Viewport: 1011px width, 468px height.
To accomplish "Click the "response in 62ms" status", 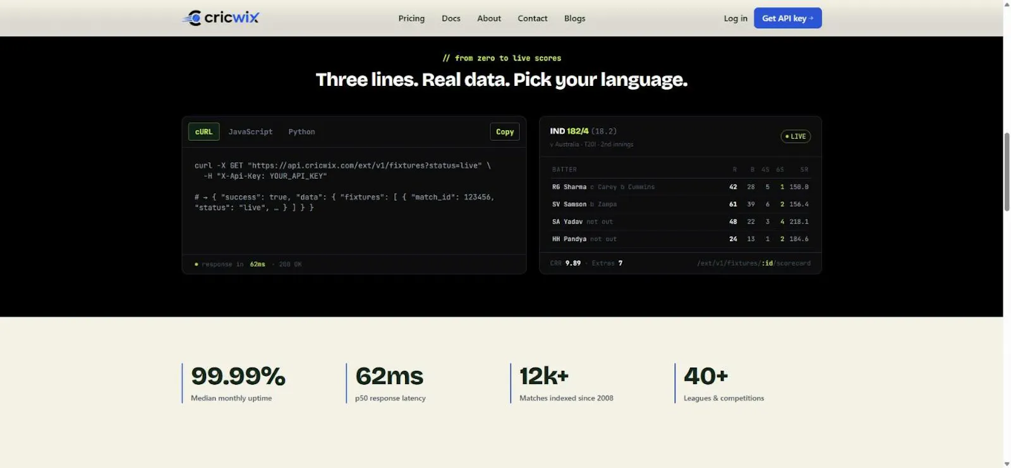I will [230, 264].
